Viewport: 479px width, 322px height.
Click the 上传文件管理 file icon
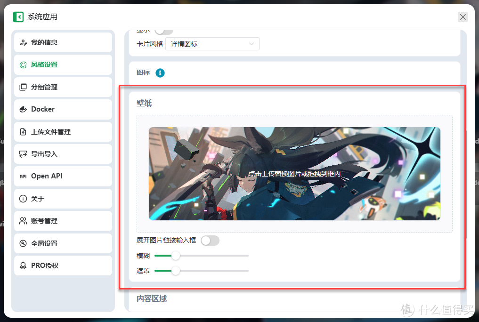pos(23,132)
